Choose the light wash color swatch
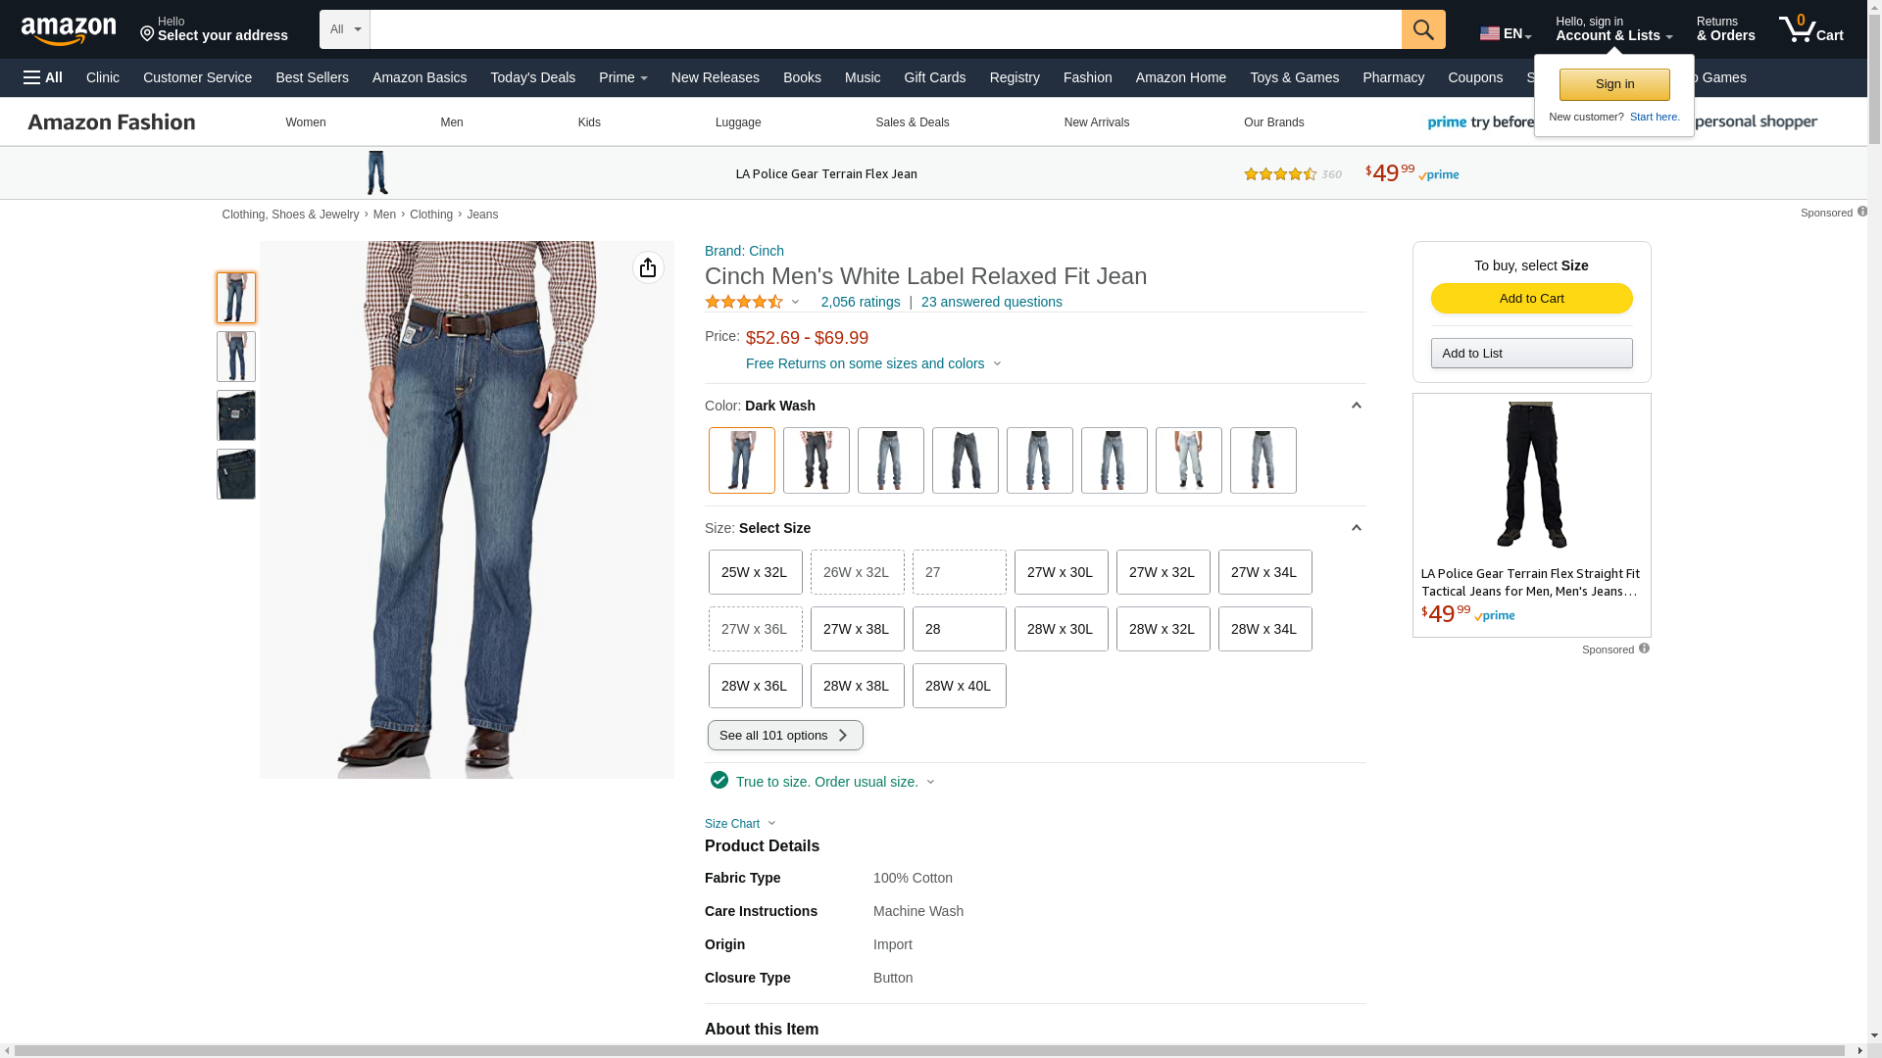This screenshot has height=1058, width=1882. pyautogui.click(x=1188, y=460)
